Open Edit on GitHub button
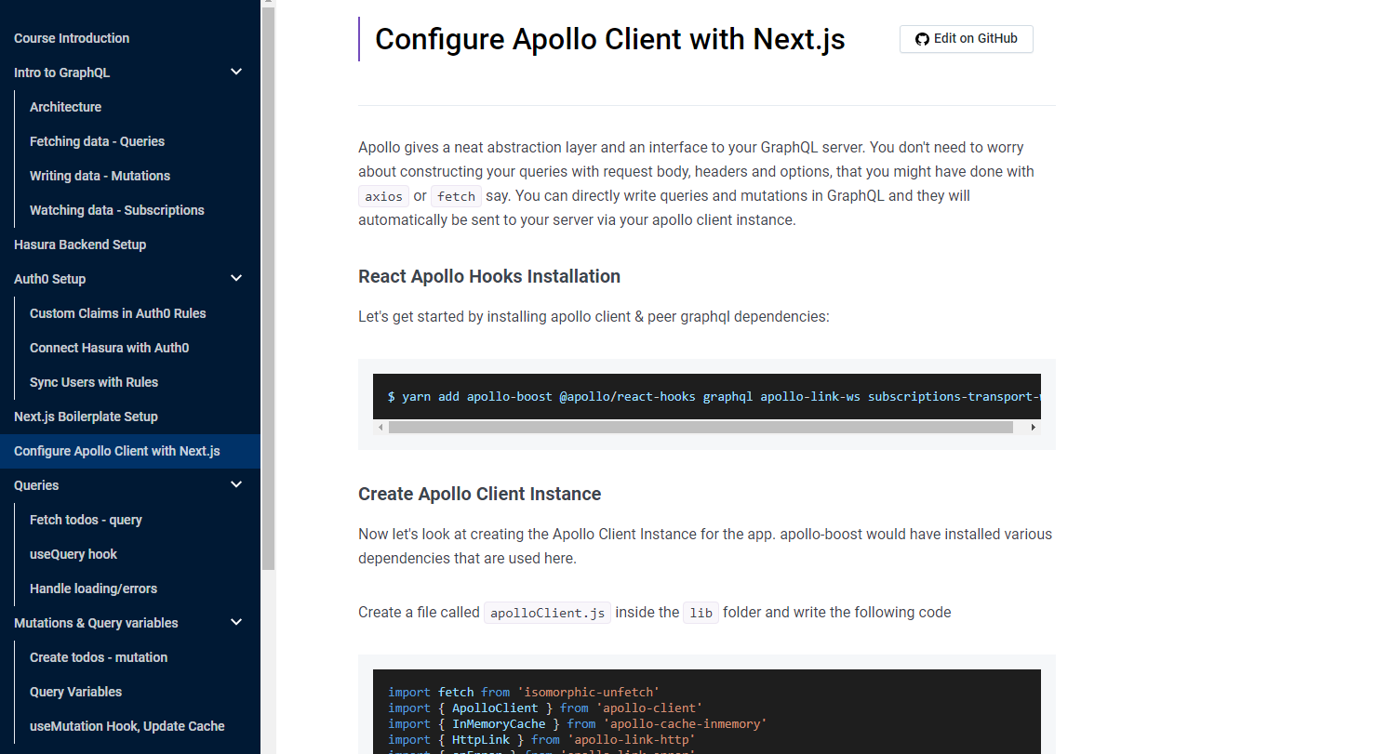The width and height of the screenshot is (1388, 754). coord(966,39)
